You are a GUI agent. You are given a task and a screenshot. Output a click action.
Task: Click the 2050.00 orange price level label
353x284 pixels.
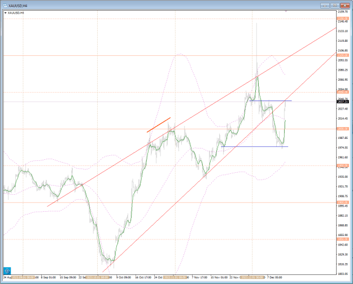(343, 92)
